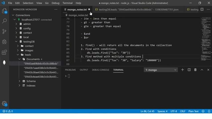
Task: Expand the contact database node
Action: pos(16,33)
